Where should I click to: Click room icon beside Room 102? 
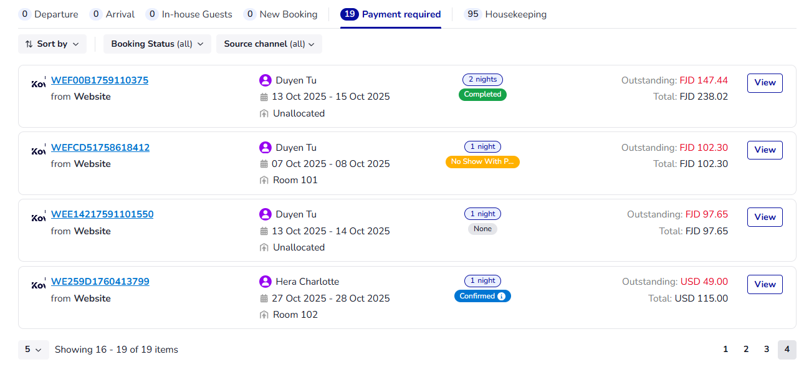(264, 315)
